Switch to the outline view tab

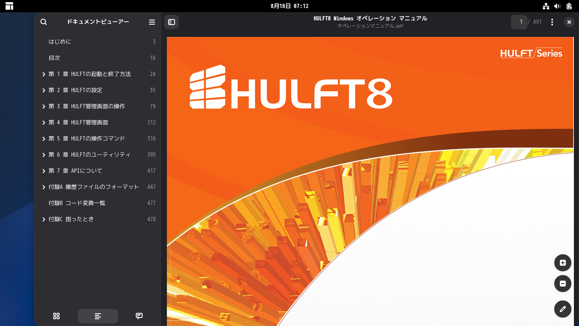tap(98, 316)
